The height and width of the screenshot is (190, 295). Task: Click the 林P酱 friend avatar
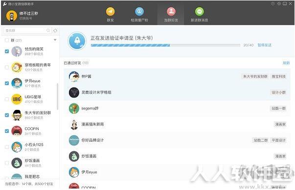pyautogui.click(x=74, y=76)
